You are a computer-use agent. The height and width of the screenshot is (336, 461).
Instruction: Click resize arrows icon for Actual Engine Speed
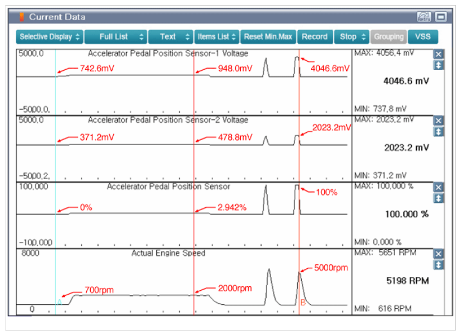[439, 264]
